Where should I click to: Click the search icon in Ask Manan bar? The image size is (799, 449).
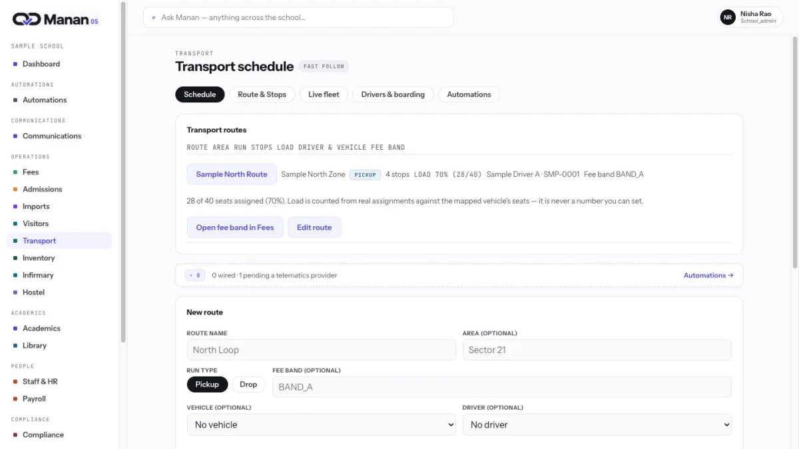point(154,17)
